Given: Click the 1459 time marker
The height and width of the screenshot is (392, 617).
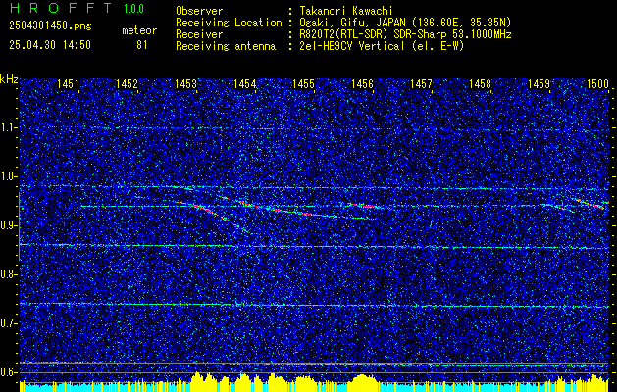Looking at the screenshot, I should tap(539, 83).
